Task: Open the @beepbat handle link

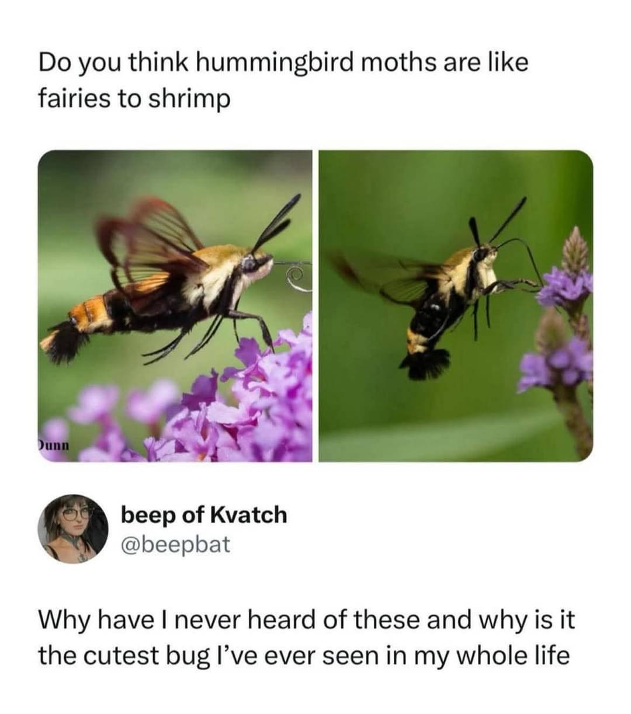Action: (x=175, y=544)
